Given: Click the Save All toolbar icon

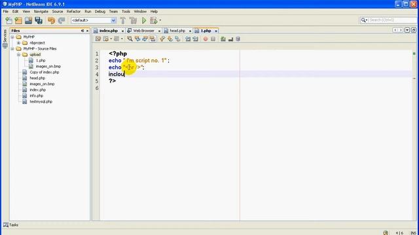Looking at the screenshot, I should [x=39, y=20].
